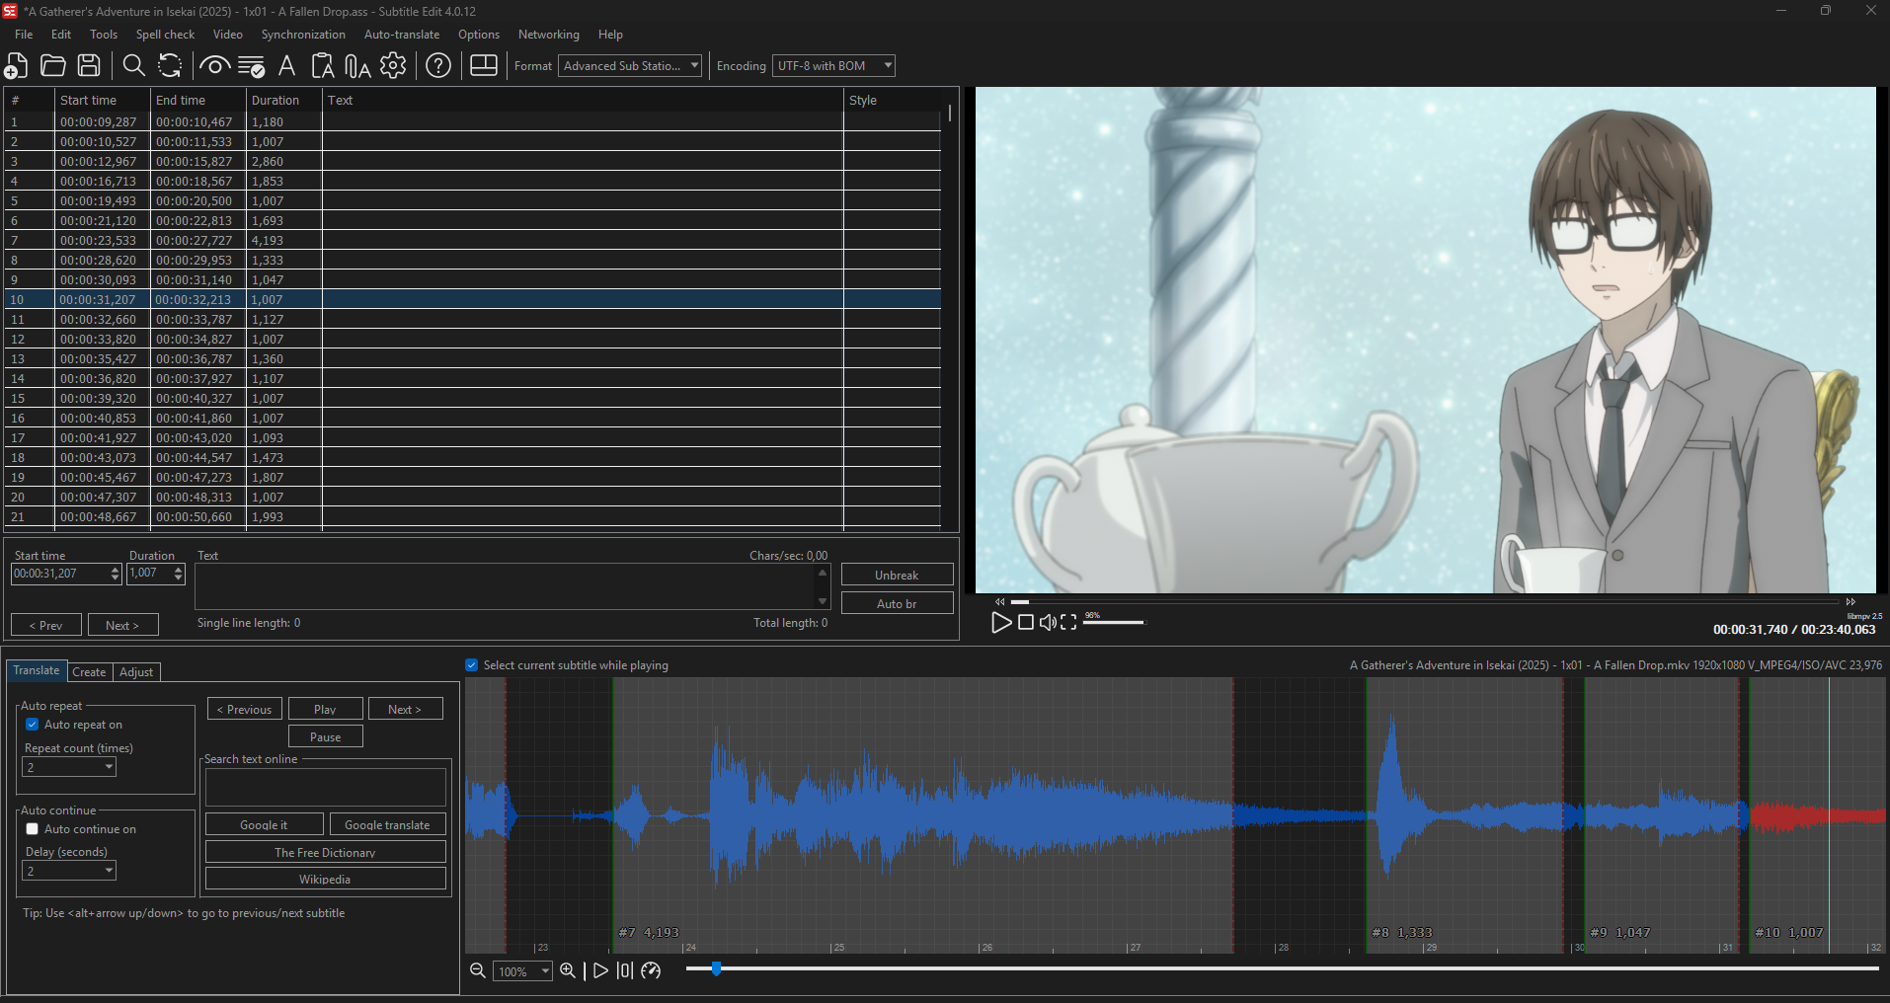Toggle the layout chooser icon
Image resolution: width=1890 pixels, height=1003 pixels.
click(x=484, y=66)
